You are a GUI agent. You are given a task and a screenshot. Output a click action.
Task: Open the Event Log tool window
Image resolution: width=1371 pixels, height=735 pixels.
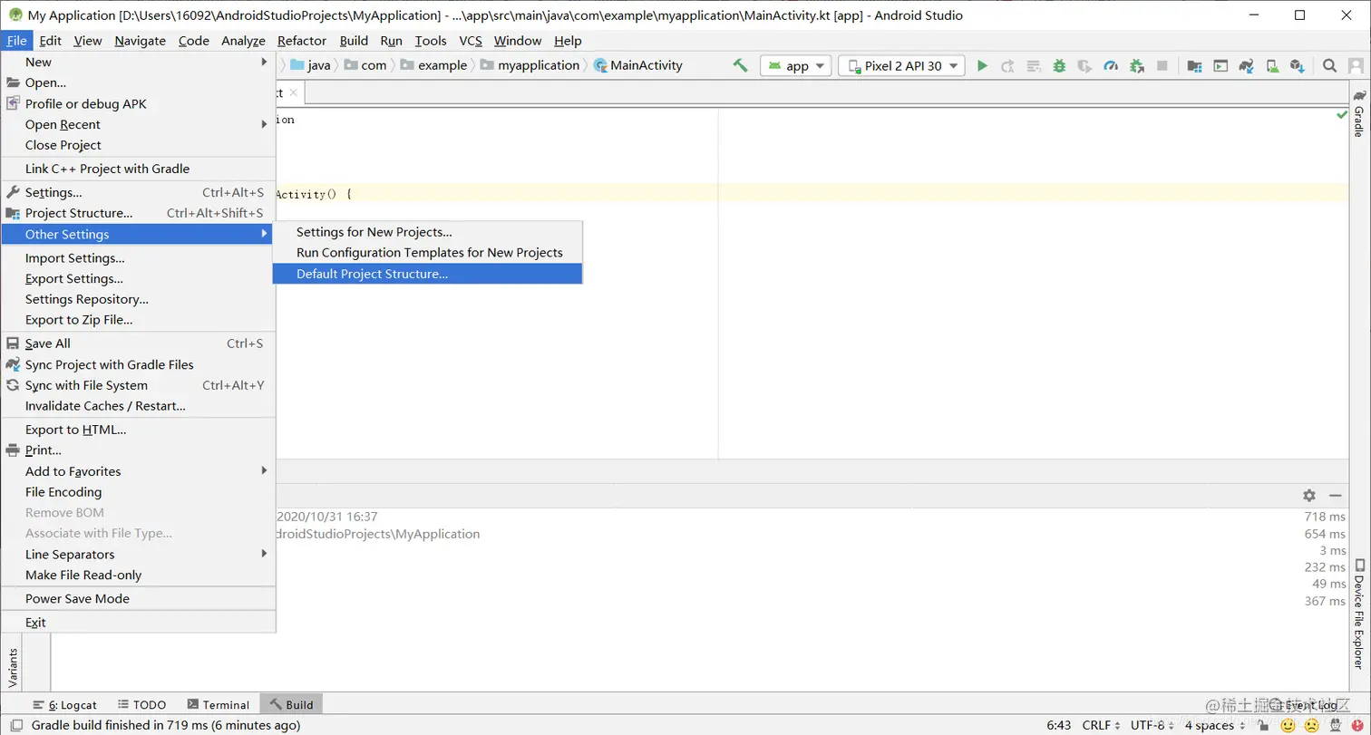[1302, 705]
